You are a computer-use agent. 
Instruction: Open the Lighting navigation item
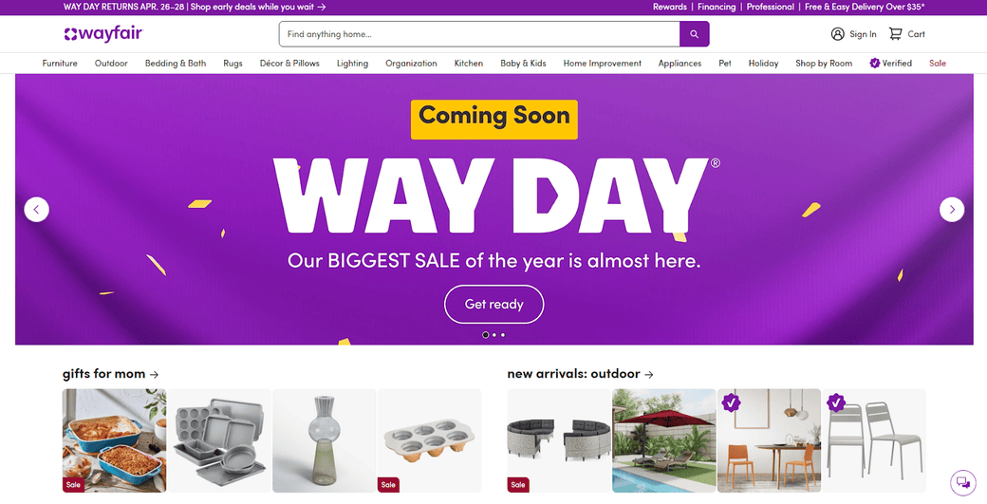(352, 63)
